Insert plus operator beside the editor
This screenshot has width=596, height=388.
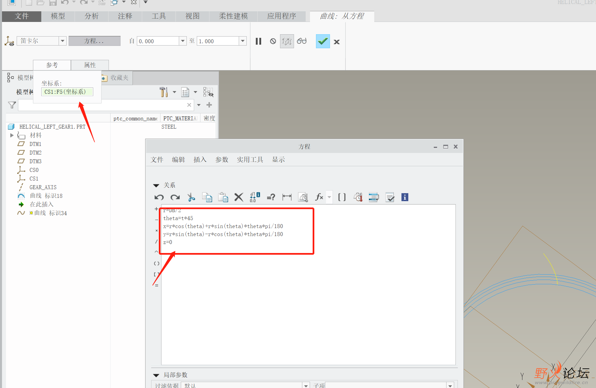pyautogui.click(x=156, y=209)
